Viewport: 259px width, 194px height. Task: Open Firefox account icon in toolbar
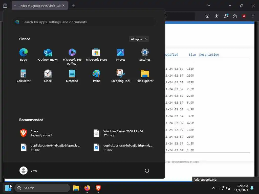[x=226, y=16]
